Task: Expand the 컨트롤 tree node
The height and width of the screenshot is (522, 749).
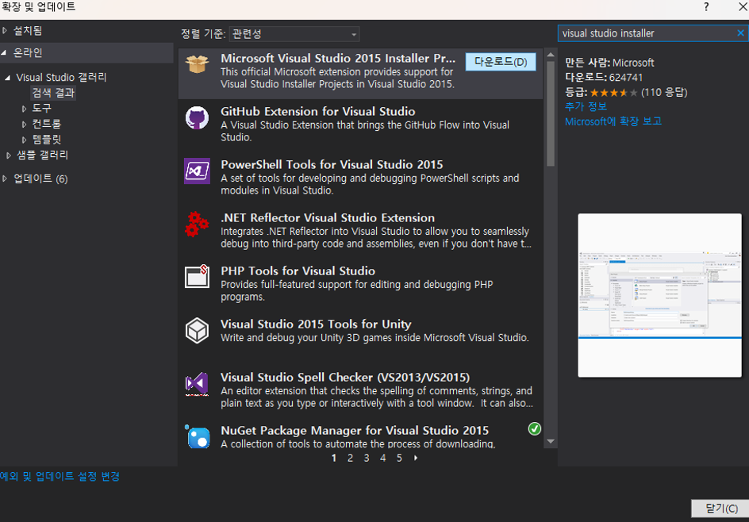Action: tap(24, 125)
